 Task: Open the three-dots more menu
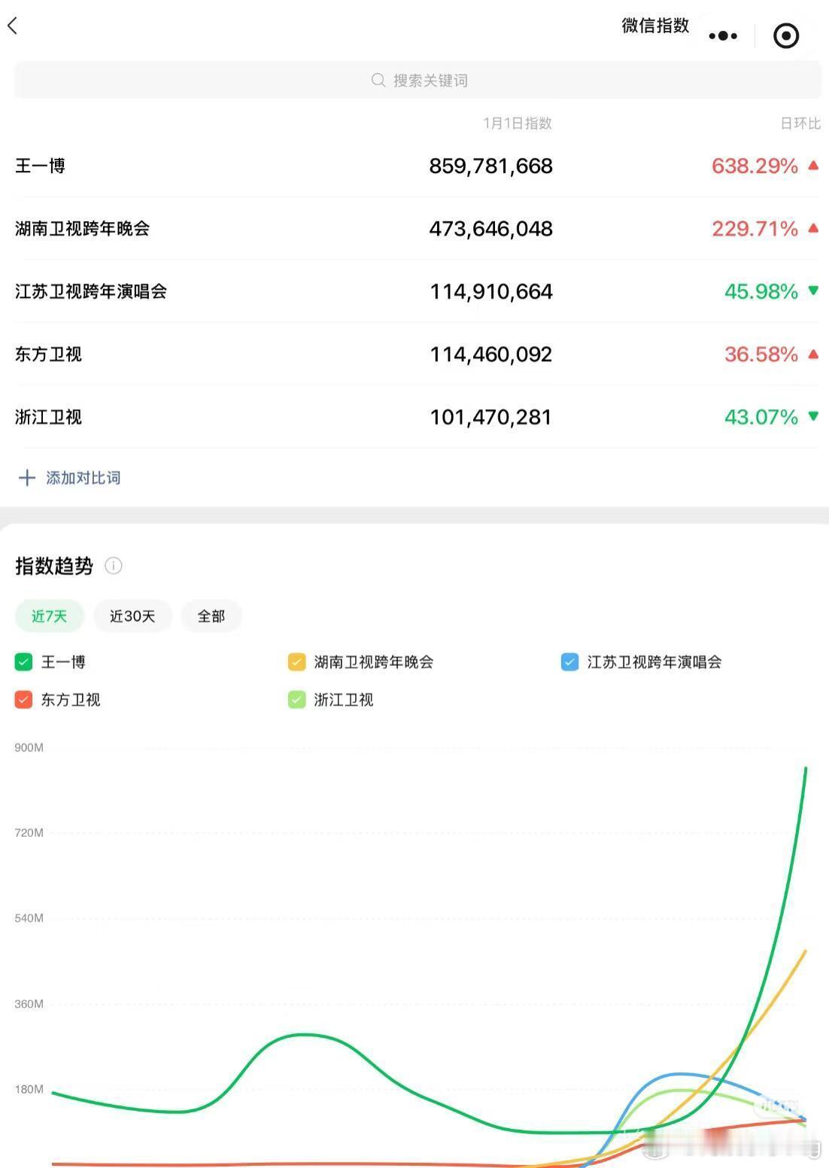tap(723, 35)
